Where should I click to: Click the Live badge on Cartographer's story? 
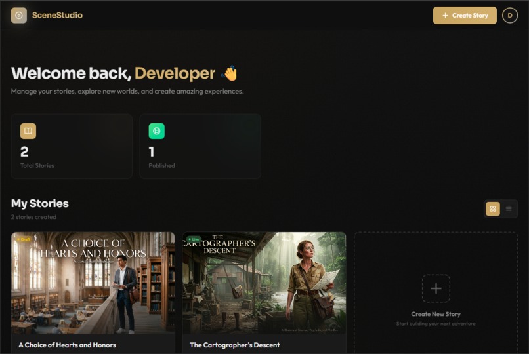194,239
